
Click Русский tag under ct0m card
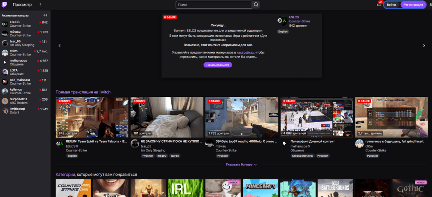(x=372, y=156)
